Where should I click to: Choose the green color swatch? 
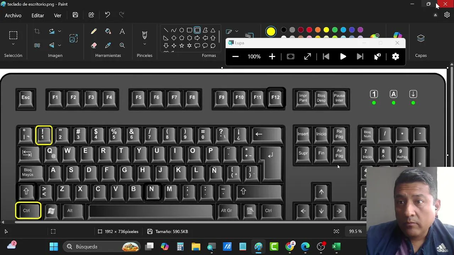(335, 30)
